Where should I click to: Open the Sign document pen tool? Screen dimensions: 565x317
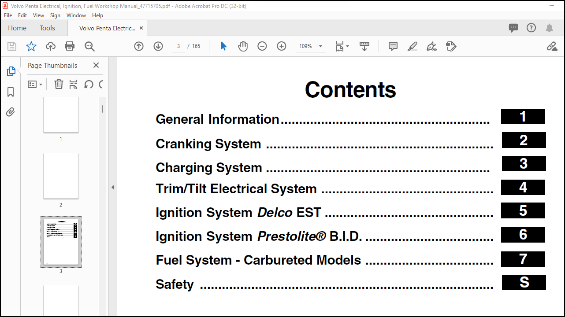pos(432,46)
